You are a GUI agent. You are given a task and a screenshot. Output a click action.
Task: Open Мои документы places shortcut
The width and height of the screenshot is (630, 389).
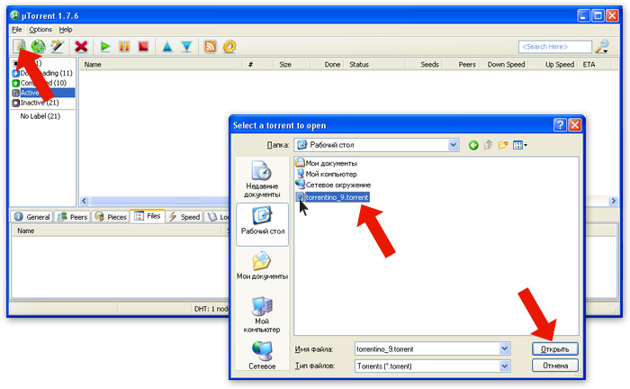[262, 266]
